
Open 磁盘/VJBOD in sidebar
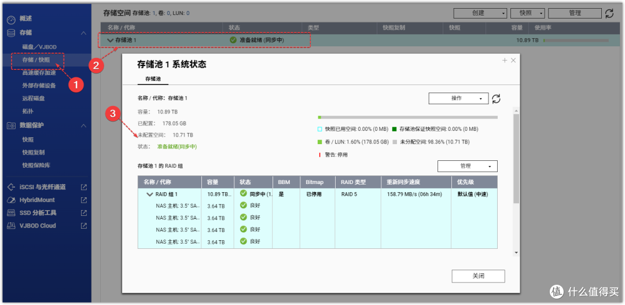click(x=39, y=47)
